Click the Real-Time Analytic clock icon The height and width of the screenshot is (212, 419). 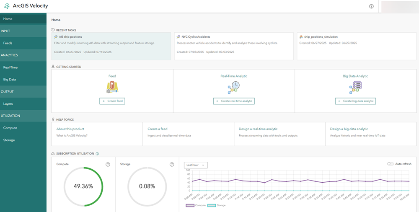click(x=234, y=87)
